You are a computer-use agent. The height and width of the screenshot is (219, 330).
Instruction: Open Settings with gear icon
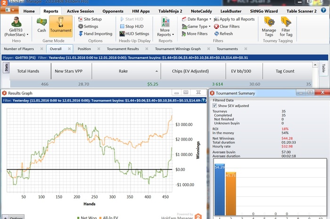88,26
